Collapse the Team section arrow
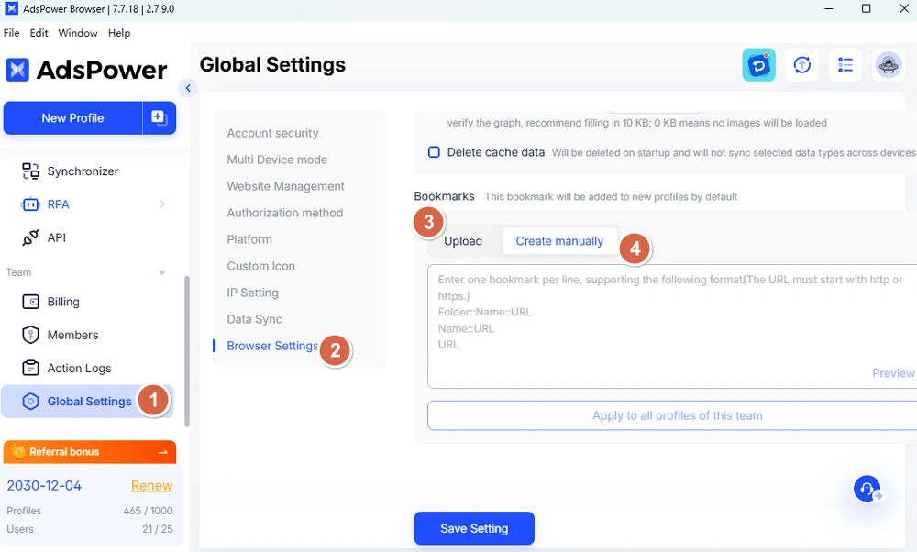 pos(162,273)
